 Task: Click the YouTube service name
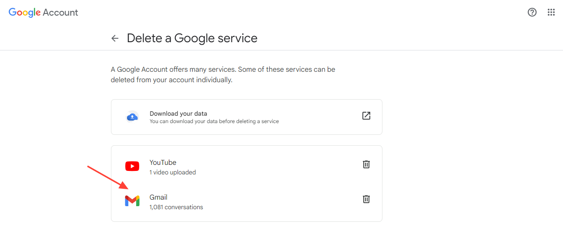163,162
